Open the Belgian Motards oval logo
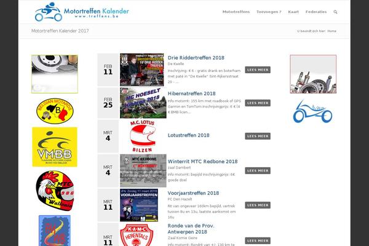The width and height of the screenshot is (369, 246). coord(55,111)
